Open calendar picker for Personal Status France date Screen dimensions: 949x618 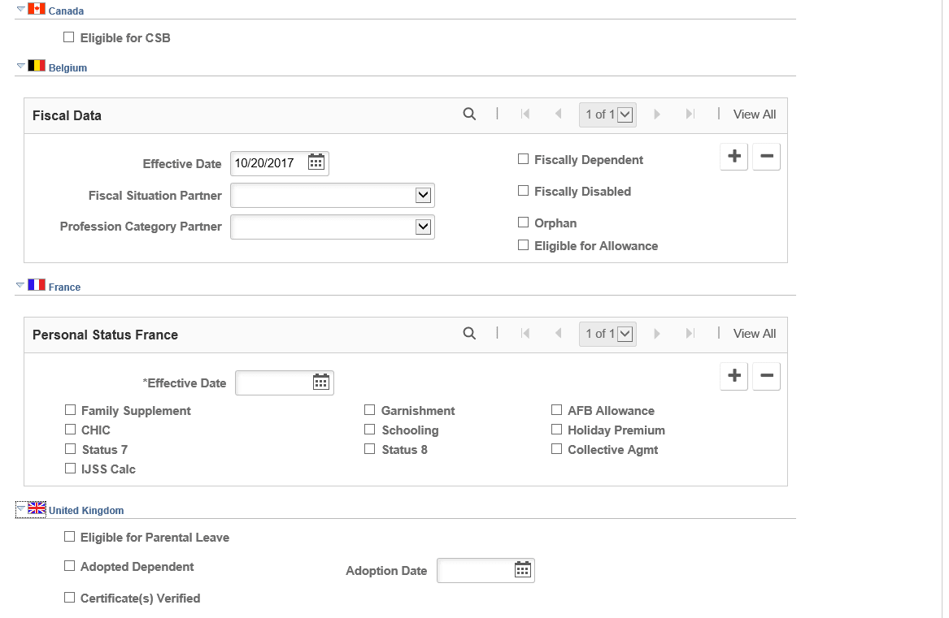point(320,382)
